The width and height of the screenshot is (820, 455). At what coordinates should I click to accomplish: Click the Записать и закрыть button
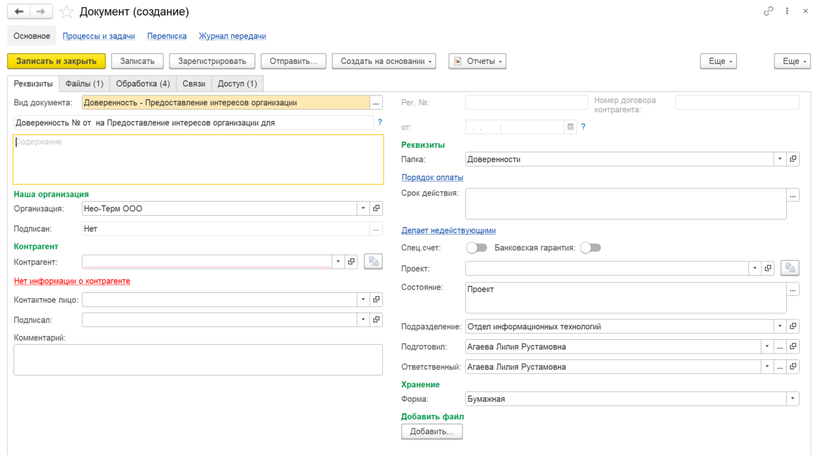(57, 61)
